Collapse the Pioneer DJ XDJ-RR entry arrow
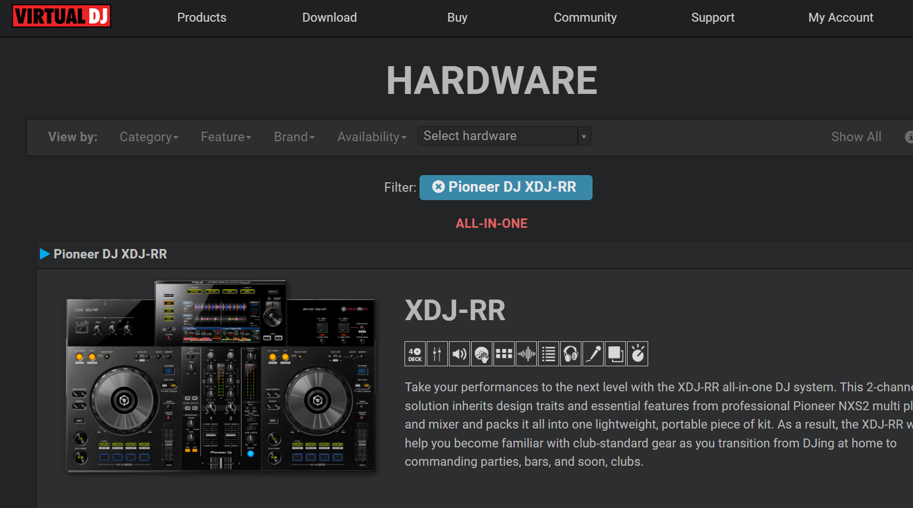The height and width of the screenshot is (508, 913). [45, 254]
